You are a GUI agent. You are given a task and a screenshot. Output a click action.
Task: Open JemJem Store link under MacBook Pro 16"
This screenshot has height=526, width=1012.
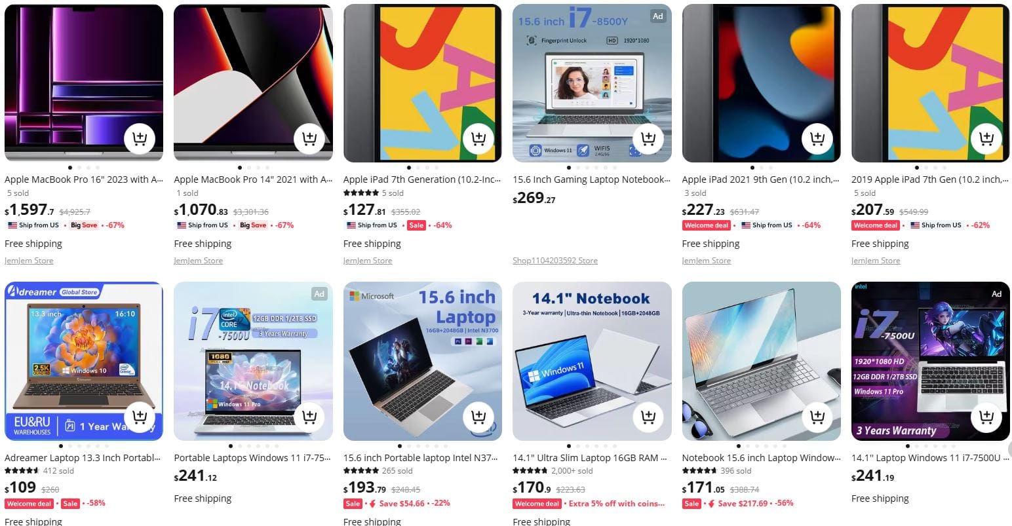[x=29, y=261]
